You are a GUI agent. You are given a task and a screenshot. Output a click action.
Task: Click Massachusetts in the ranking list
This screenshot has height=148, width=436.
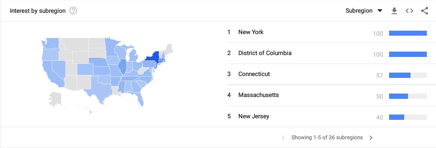pos(258,95)
